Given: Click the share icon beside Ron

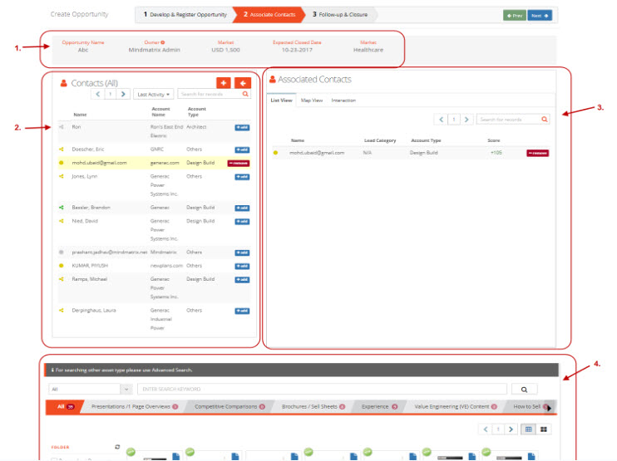Looking at the screenshot, I should coord(62,127).
